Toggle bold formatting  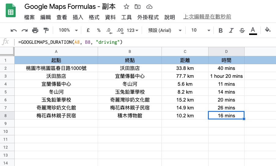pos(221,30)
